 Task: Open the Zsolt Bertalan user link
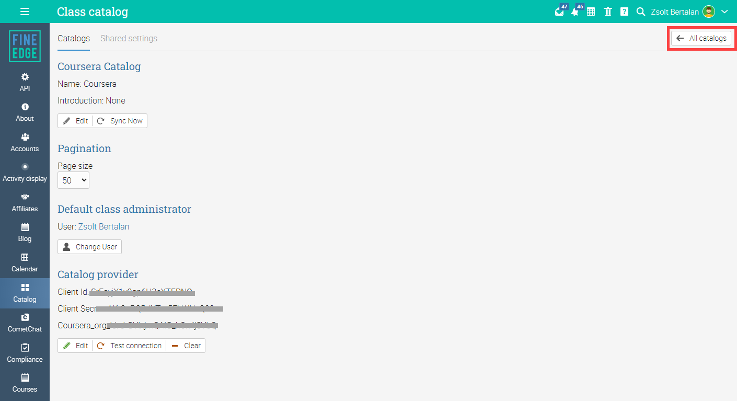[103, 227]
